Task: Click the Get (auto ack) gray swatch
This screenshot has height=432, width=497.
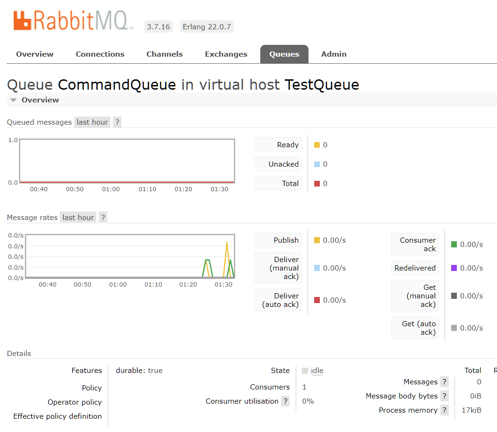Action: point(454,328)
